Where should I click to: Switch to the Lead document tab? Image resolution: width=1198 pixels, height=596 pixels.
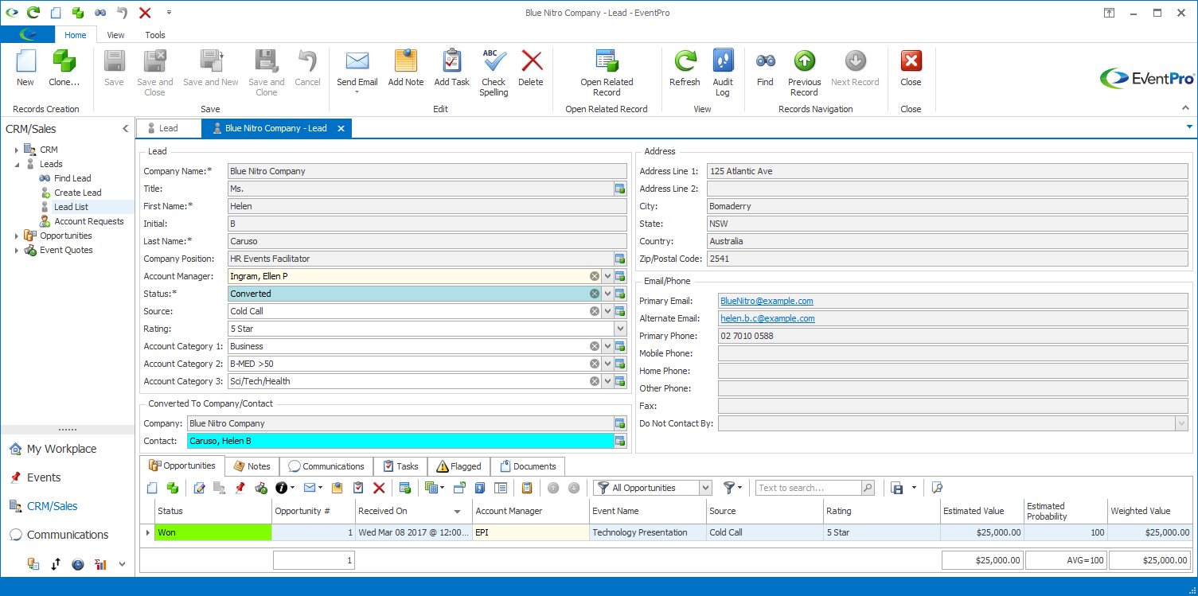click(169, 128)
